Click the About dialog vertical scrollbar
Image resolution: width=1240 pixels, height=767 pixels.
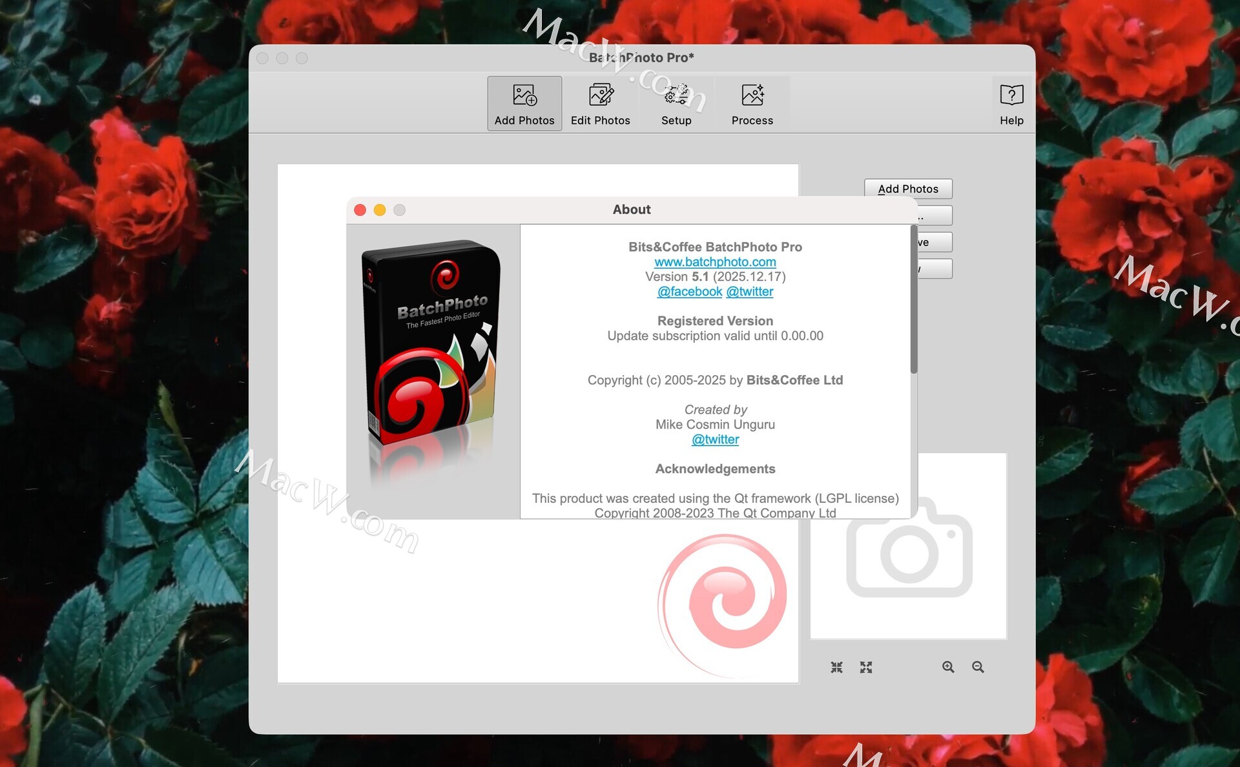[913, 300]
